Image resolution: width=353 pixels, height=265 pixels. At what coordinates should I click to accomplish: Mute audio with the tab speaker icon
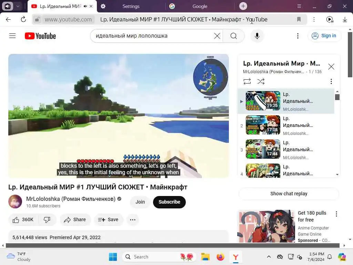point(85,6)
